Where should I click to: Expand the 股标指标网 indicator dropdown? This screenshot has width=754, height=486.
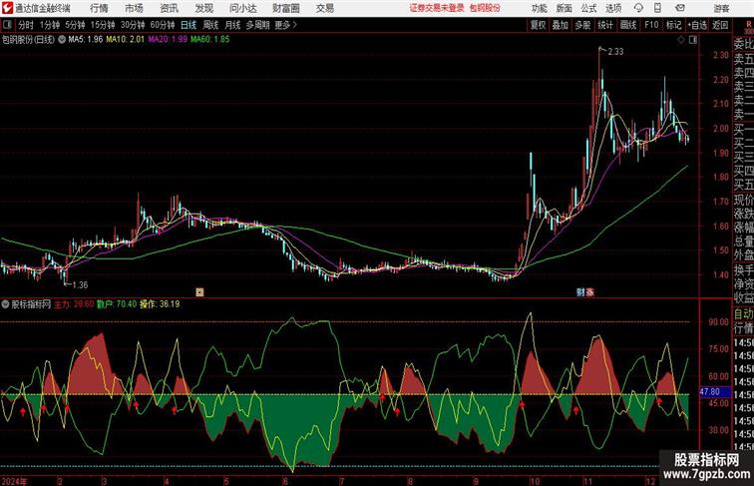tap(5, 304)
